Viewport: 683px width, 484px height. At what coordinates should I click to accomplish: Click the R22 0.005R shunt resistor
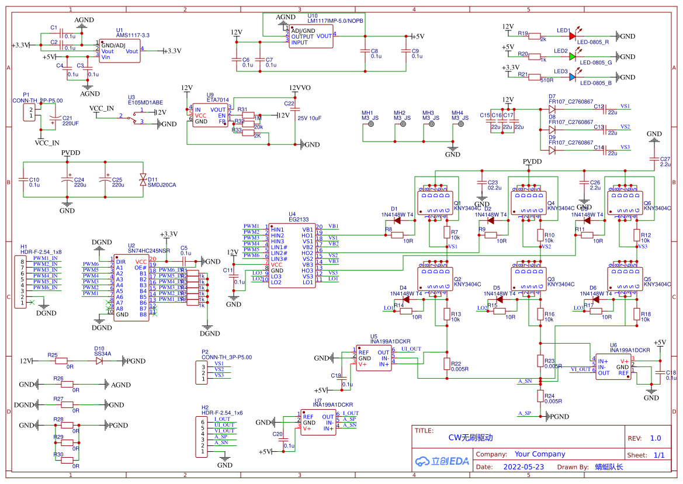click(x=447, y=364)
